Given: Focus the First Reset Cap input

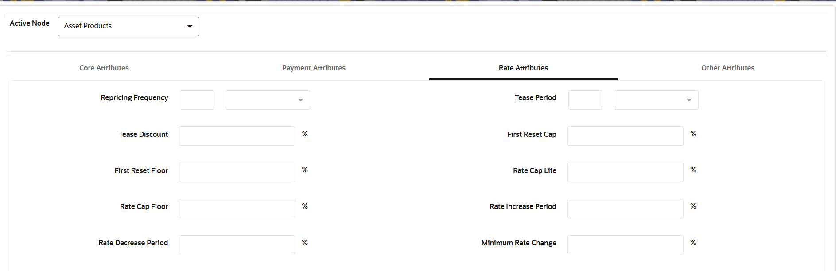Looking at the screenshot, I should 625,136.
